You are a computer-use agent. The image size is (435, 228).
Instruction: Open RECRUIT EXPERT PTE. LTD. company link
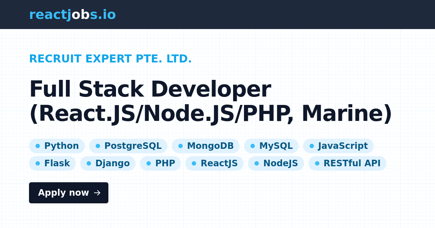pyautogui.click(x=110, y=58)
